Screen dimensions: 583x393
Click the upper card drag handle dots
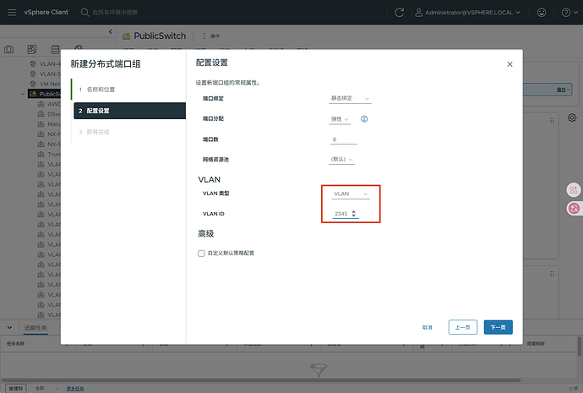click(552, 121)
